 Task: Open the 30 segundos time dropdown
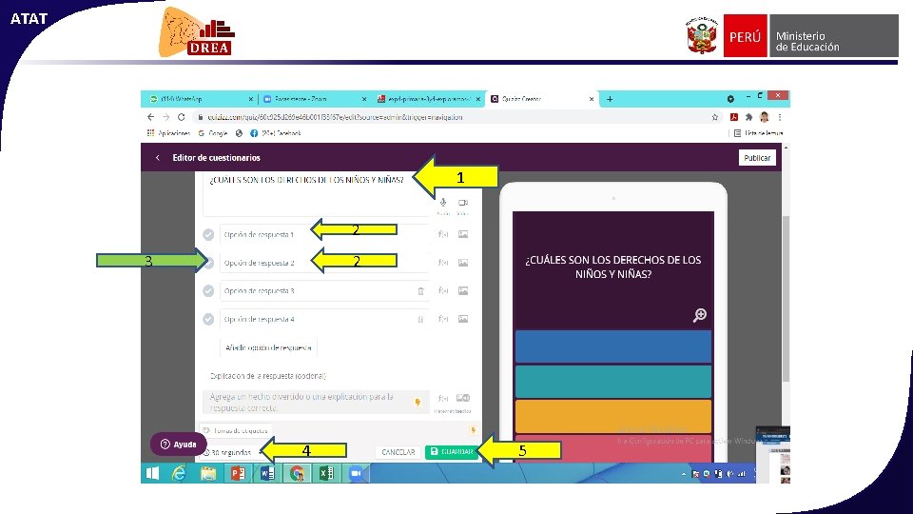pos(232,452)
